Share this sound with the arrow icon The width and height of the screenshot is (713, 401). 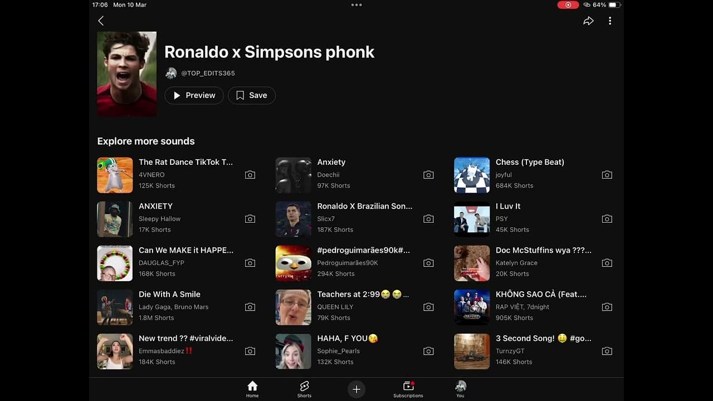coord(588,21)
